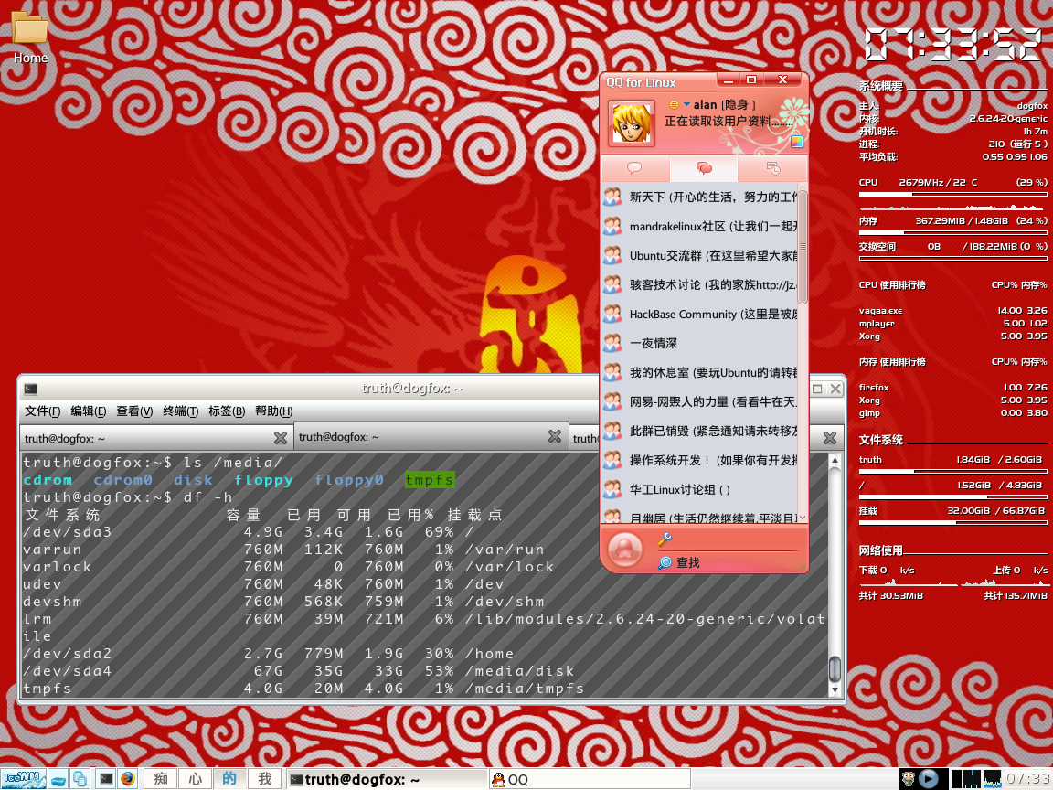This screenshot has width=1053, height=790.
Task: Click the group icon beside 新天下
Action: 612,197
